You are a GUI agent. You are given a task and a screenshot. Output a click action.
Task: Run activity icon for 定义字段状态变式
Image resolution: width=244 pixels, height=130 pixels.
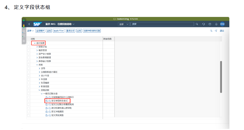point(49,101)
